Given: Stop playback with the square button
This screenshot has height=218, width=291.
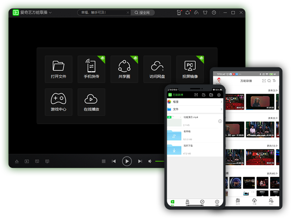Looking at the screenshot, I should pos(103,161).
